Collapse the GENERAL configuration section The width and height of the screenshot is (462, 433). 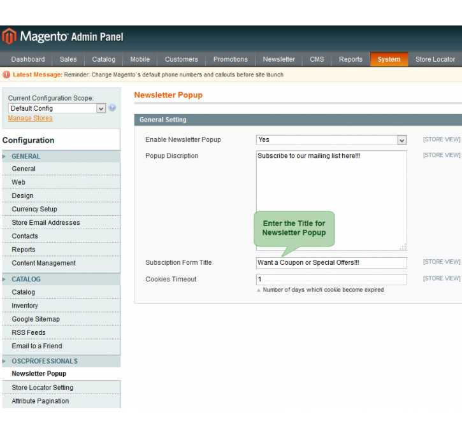pyautogui.click(x=61, y=156)
